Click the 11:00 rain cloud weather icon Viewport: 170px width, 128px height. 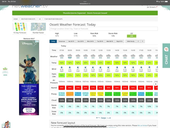(93, 56)
